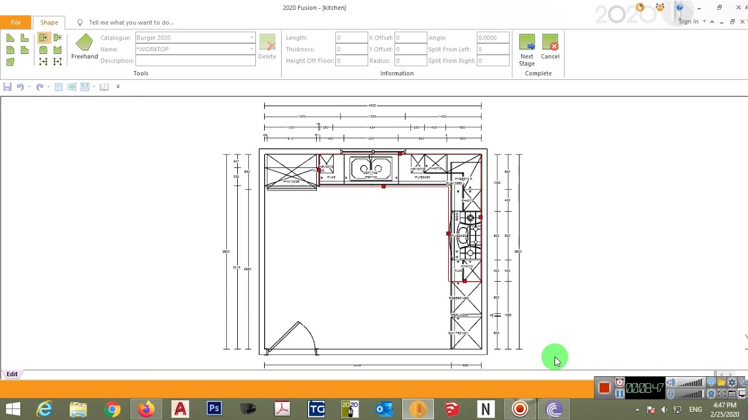Click the zoom-fit icon in quick toolbar
This screenshot has width=748, height=420.
click(85, 86)
